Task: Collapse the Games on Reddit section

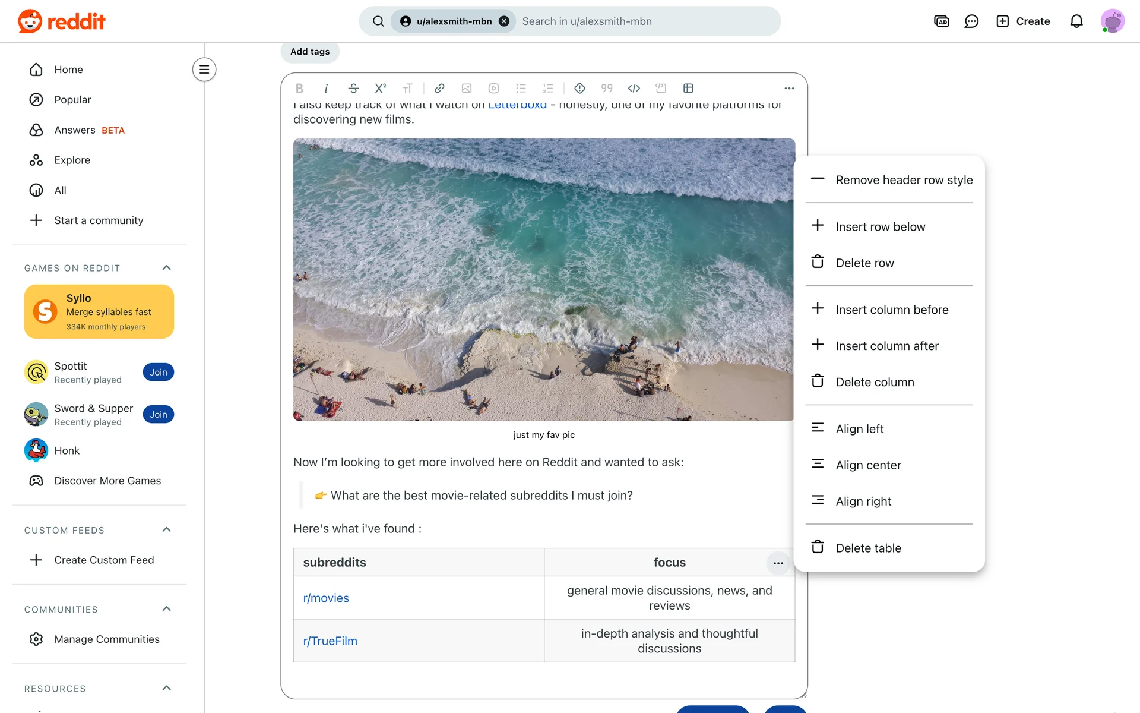Action: [x=167, y=268]
